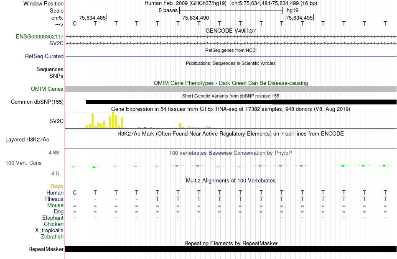The width and height of the screenshot is (397, 259).
Task: Select the Common dbSNP(155) track label
Action: pos(37,102)
